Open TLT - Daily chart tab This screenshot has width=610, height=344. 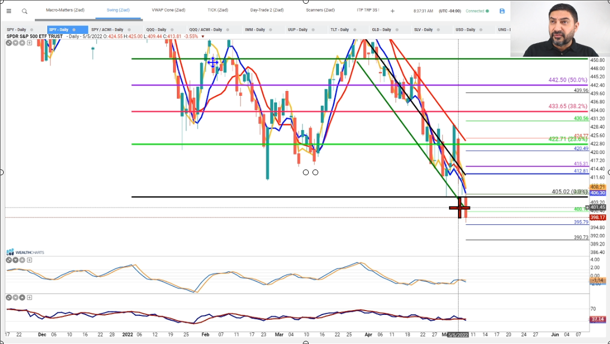tap(339, 30)
